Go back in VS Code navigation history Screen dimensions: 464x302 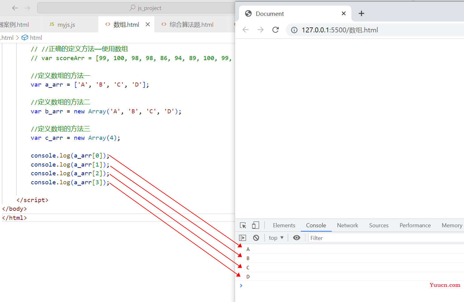tap(15, 8)
